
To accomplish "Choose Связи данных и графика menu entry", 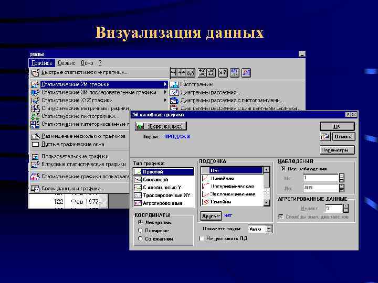I will tap(80, 189).
